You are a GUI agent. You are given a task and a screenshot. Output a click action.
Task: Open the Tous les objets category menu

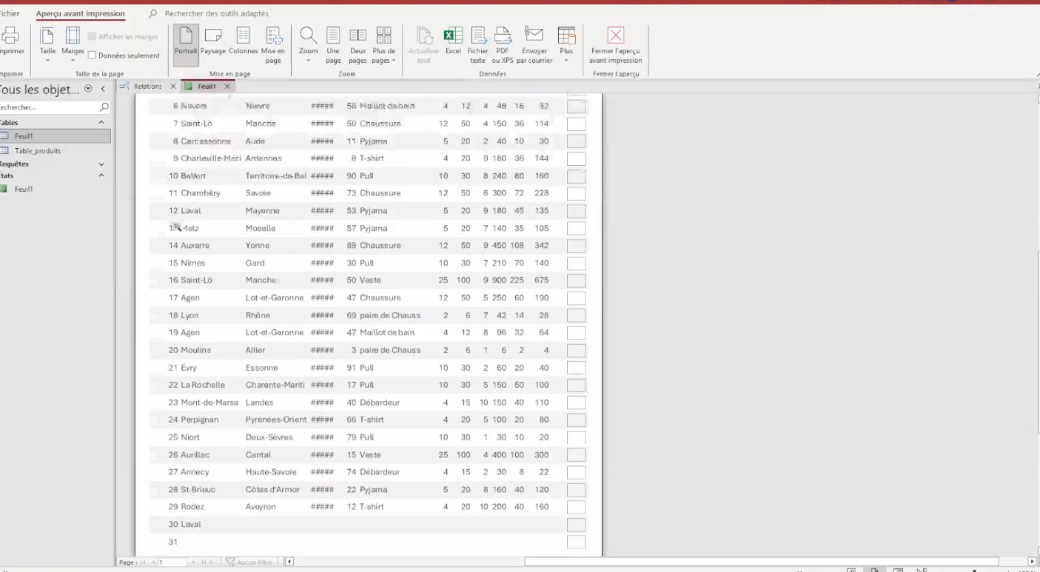coord(88,89)
